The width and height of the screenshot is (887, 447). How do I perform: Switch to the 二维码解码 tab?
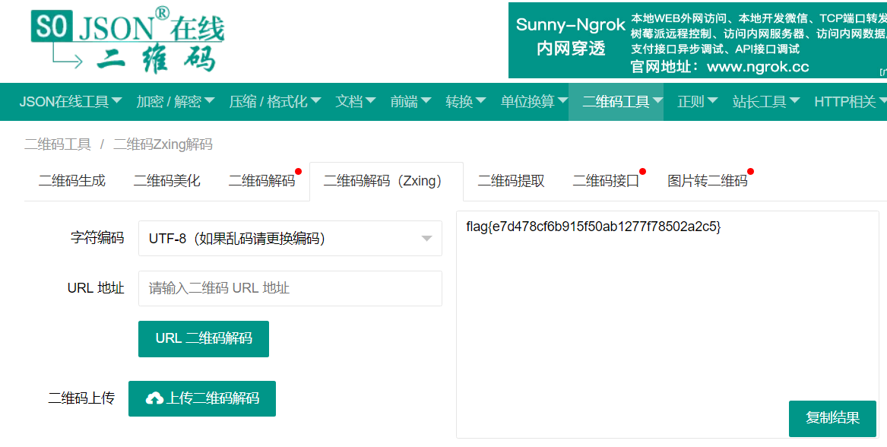[262, 181]
